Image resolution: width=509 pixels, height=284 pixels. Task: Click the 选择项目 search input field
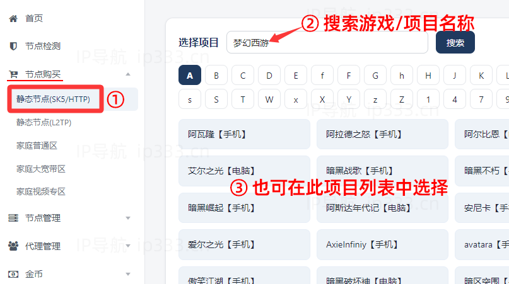[327, 42]
